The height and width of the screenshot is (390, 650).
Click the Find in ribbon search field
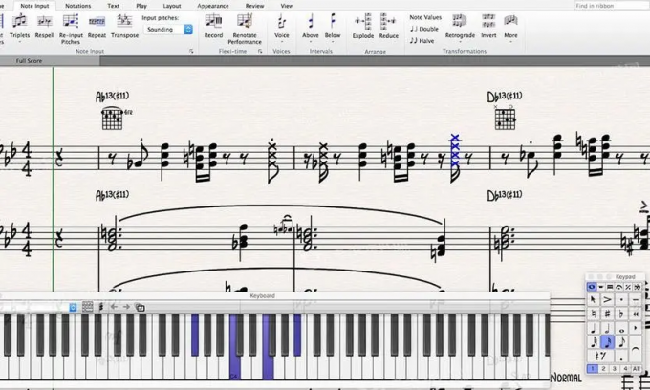[608, 6]
